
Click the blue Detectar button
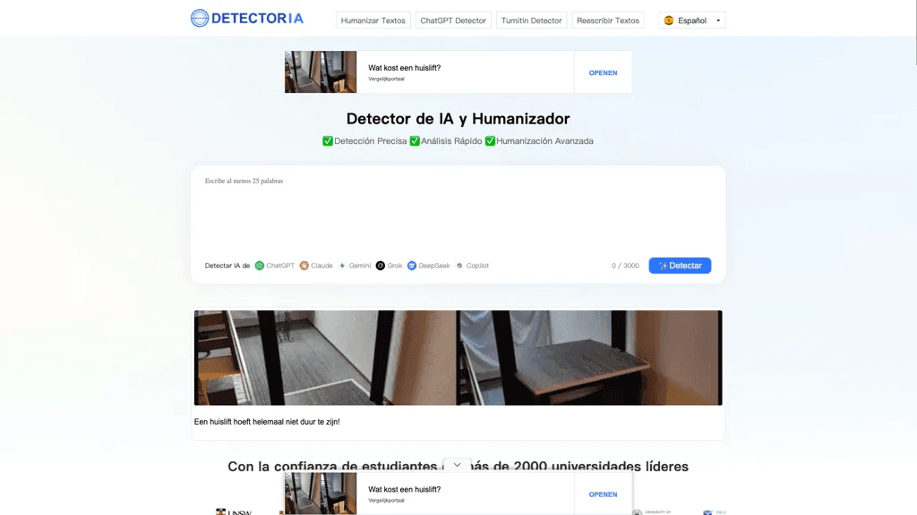[x=680, y=266]
